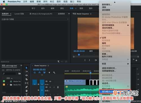Open timeline display settings wrench
This screenshot has width=141, height=103.
click(54, 73)
